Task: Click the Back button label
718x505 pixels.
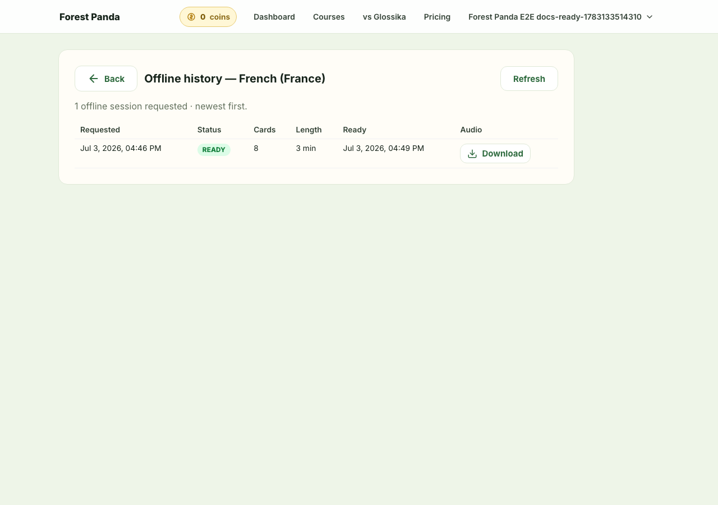Action: (x=114, y=79)
